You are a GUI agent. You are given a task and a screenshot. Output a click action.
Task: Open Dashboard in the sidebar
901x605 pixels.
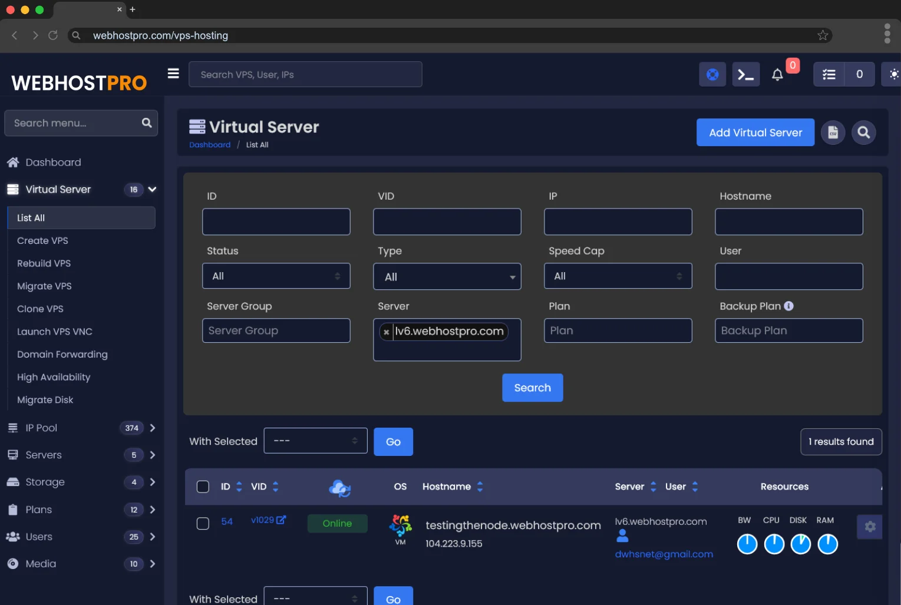[x=53, y=162]
